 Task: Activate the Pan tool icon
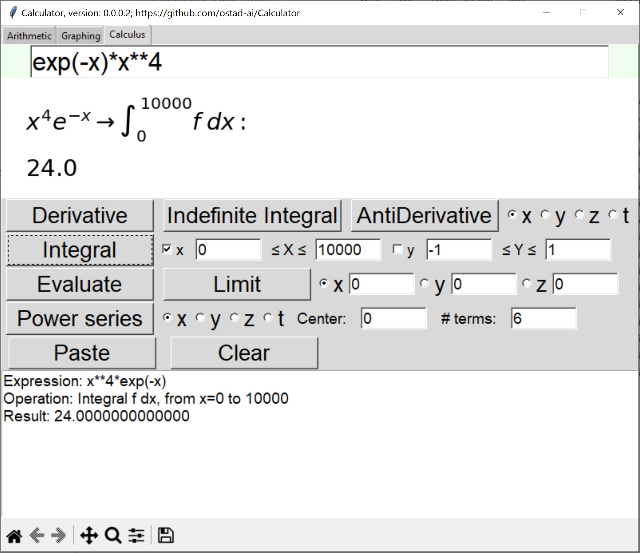[89, 535]
